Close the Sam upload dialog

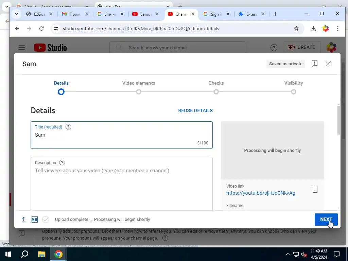tap(328, 64)
